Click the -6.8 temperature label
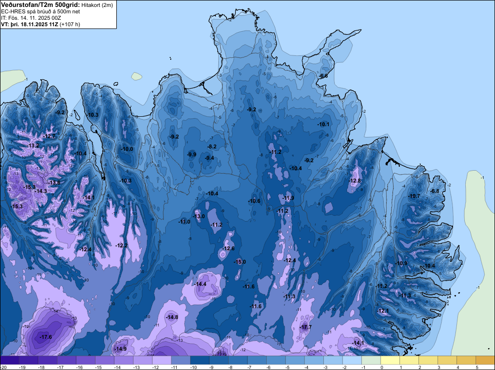Screen dimensions: 495x370 pyautogui.click(x=435, y=191)
